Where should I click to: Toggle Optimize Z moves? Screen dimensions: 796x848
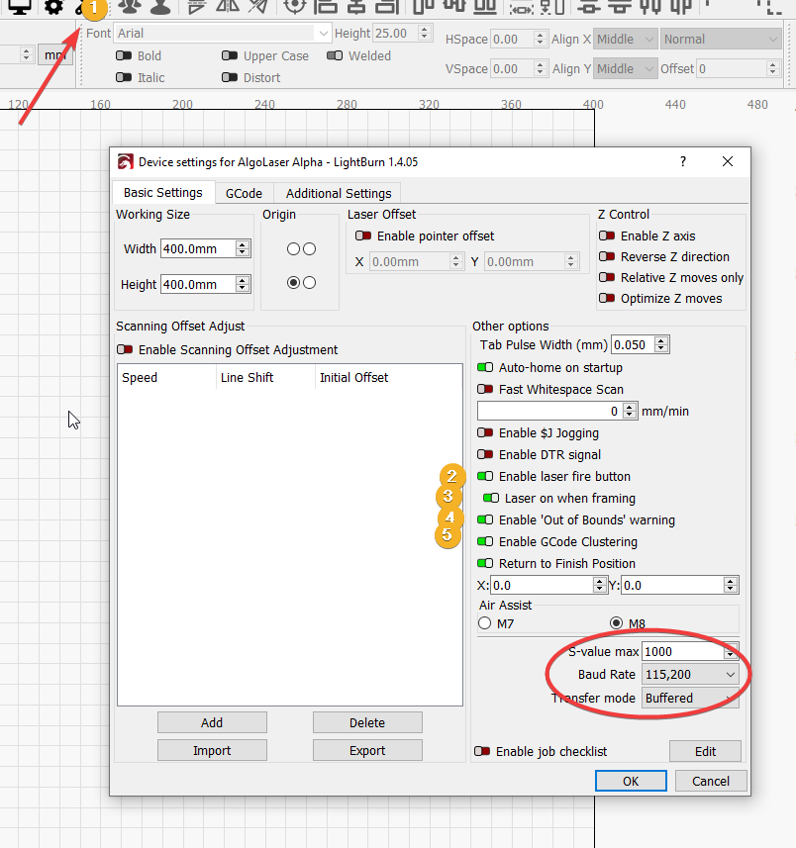click(x=607, y=298)
